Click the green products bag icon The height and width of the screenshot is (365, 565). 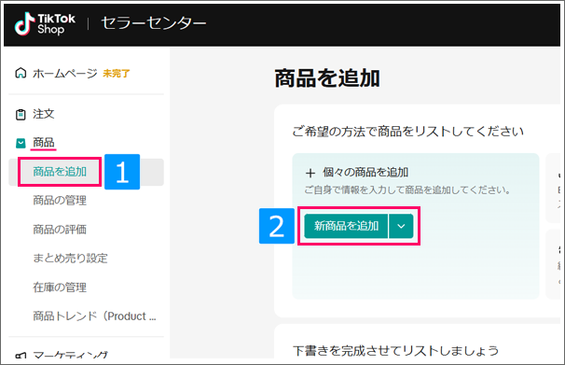coord(21,143)
